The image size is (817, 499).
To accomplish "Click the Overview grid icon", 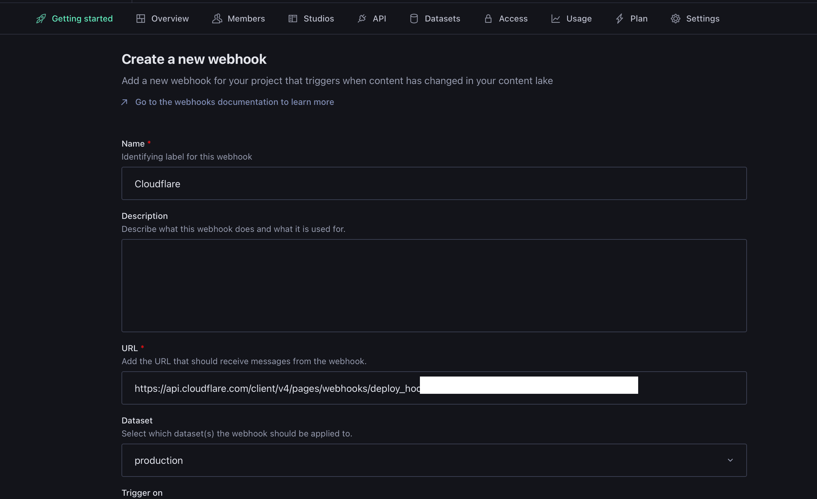I will [141, 19].
